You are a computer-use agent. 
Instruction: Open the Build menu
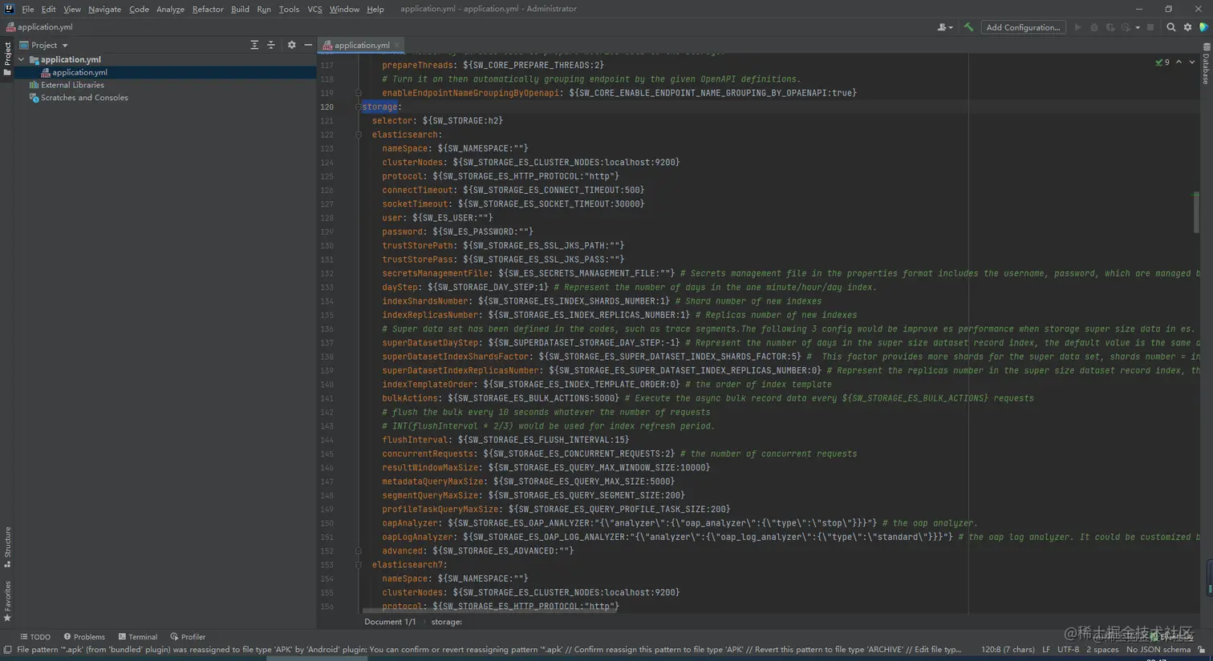[240, 9]
